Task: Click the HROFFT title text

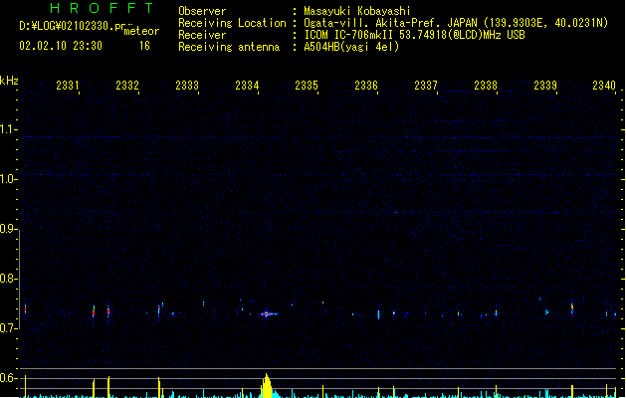Action: (102, 8)
